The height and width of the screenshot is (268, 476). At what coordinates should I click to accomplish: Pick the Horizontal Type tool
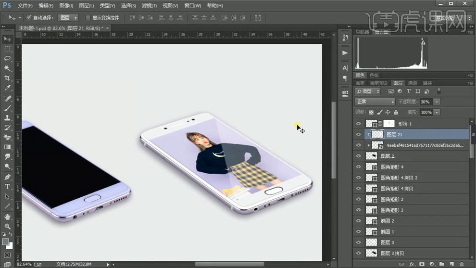tap(7, 187)
